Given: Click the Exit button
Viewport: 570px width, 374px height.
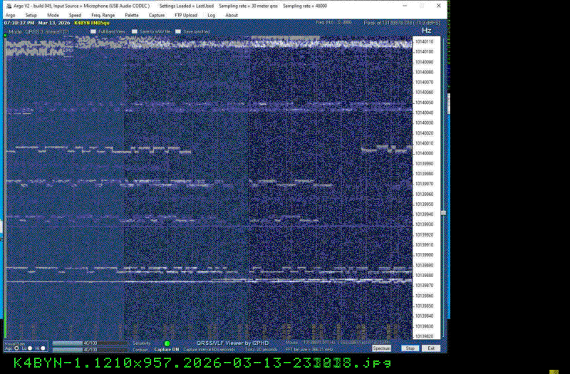Looking at the screenshot, I should coord(431,348).
